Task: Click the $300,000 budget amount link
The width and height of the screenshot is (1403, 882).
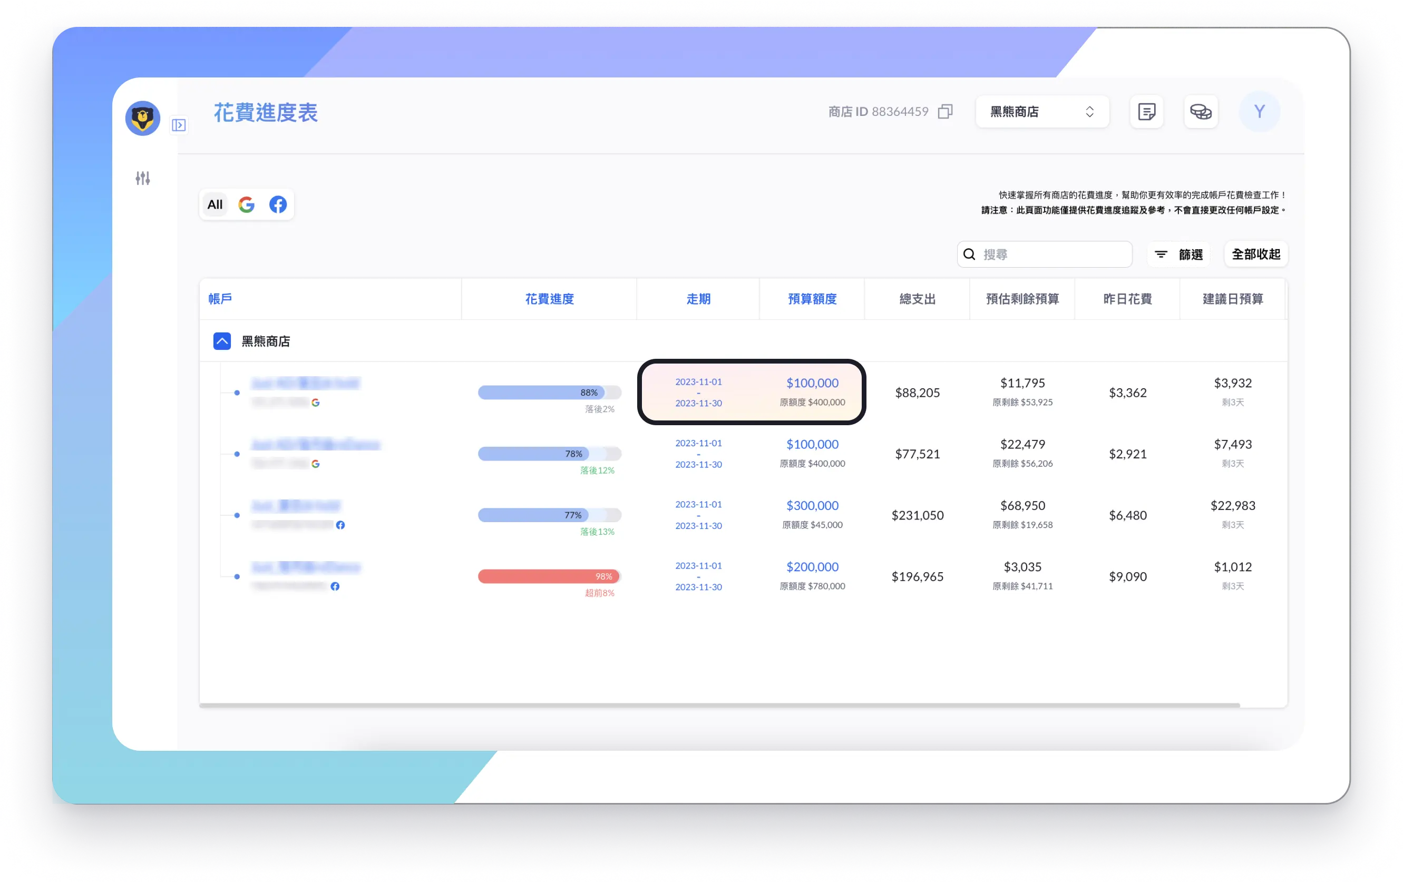Action: (812, 506)
